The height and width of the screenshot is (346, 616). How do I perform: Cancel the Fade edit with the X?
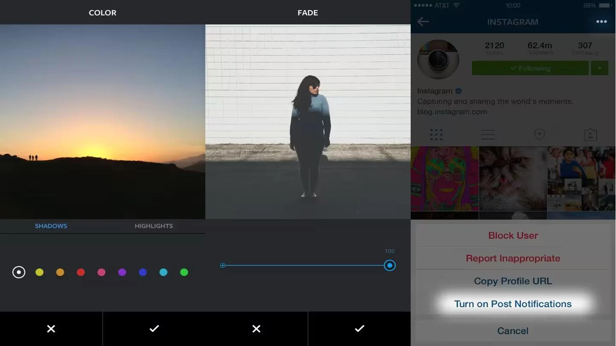click(x=256, y=328)
